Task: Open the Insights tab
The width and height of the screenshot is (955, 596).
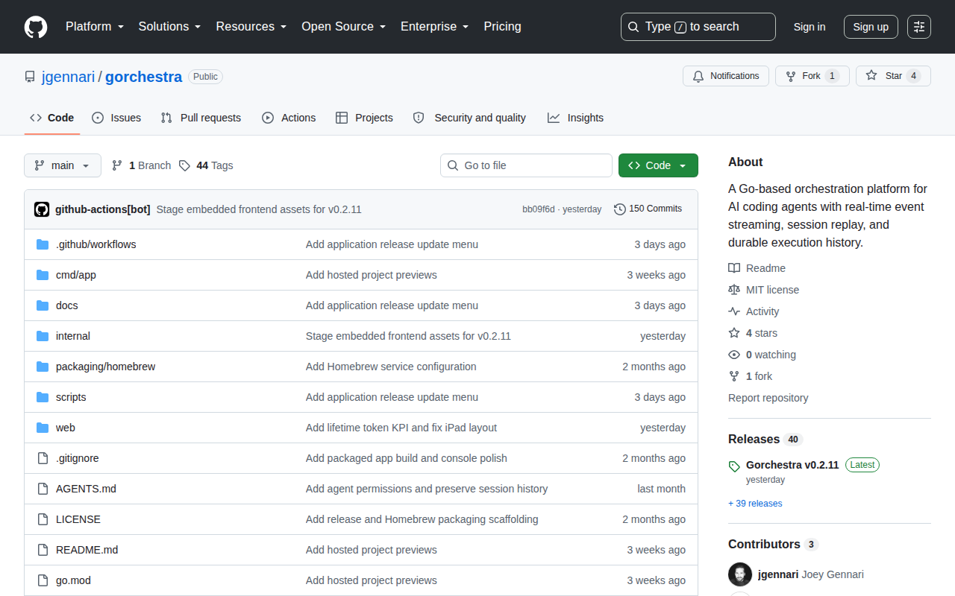Action: coord(575,118)
